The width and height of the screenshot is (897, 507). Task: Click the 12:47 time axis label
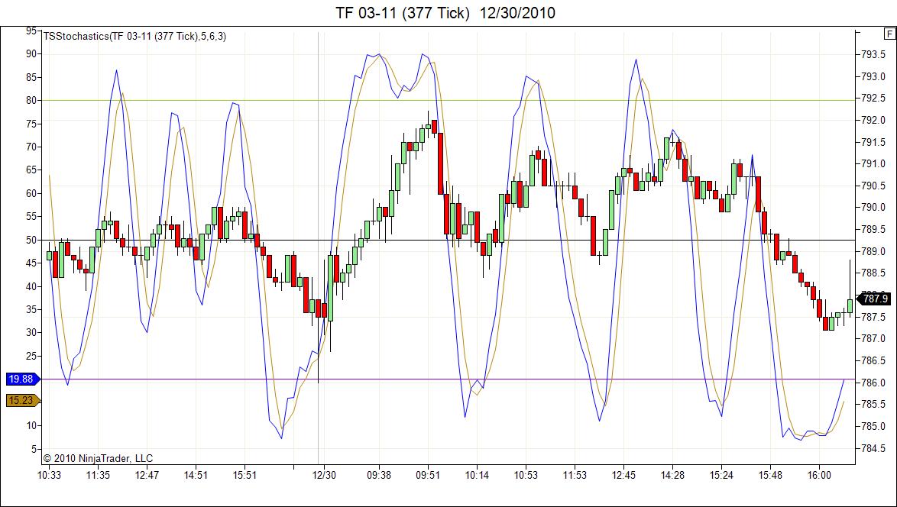coord(147,476)
